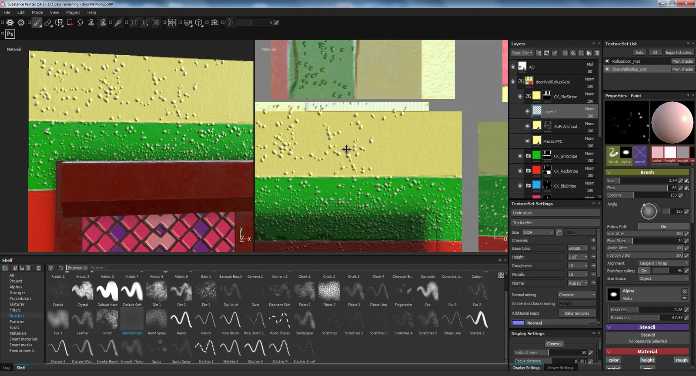Click the Shelf filter funnel icon
The width and height of the screenshot is (696, 376).
pos(50,268)
